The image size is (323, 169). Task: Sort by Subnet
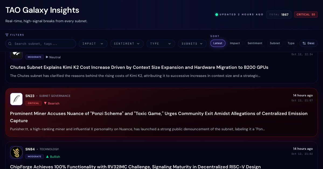pos(275,43)
